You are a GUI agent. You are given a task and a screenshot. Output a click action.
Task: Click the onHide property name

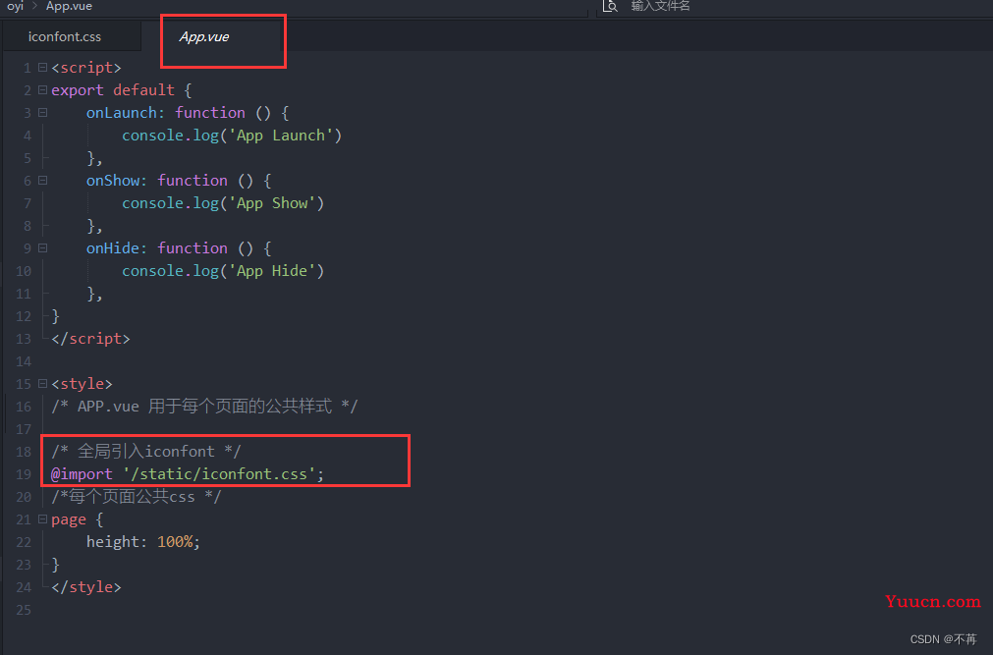pyautogui.click(x=113, y=248)
